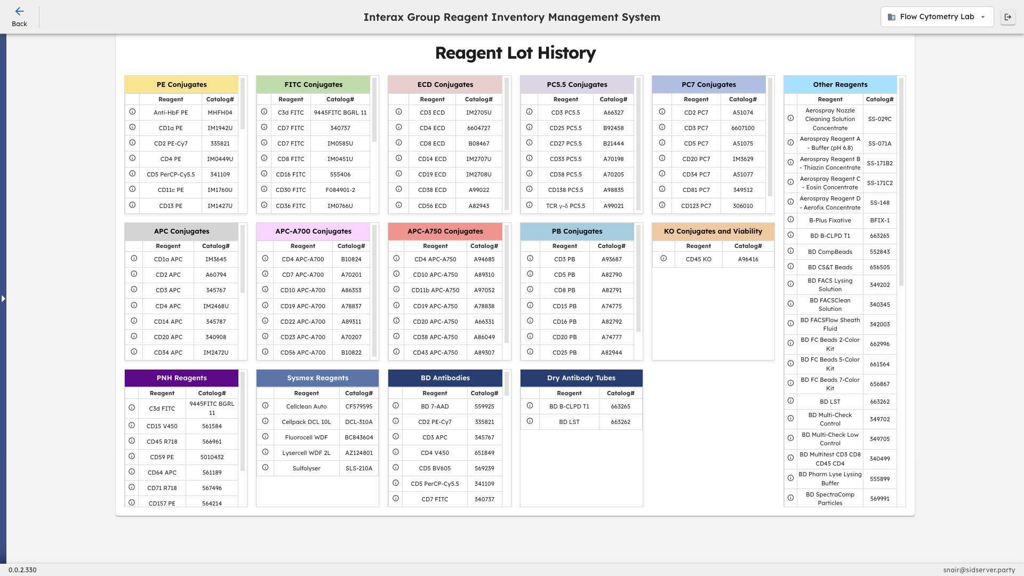Click the lab building icon in the header selector

pos(891,17)
